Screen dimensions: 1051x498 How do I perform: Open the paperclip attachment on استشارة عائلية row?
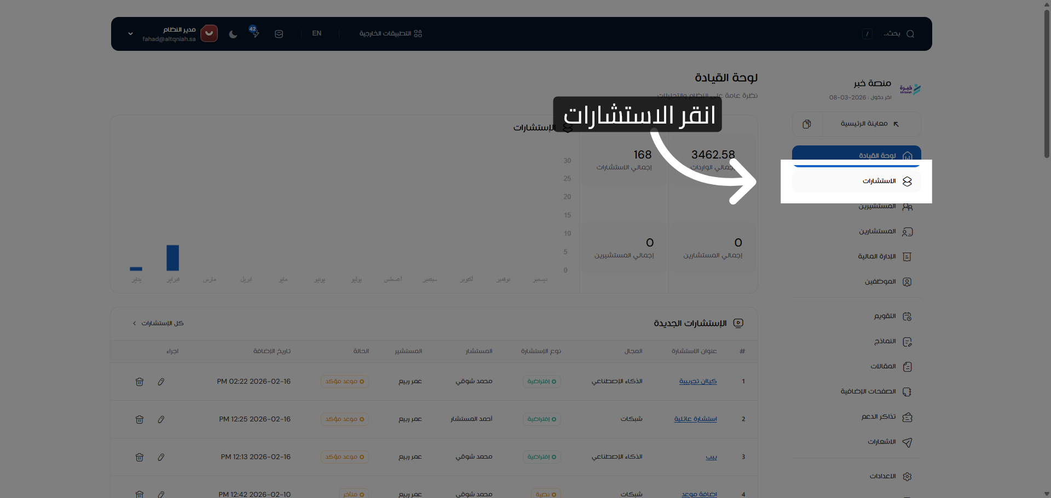pos(161,419)
